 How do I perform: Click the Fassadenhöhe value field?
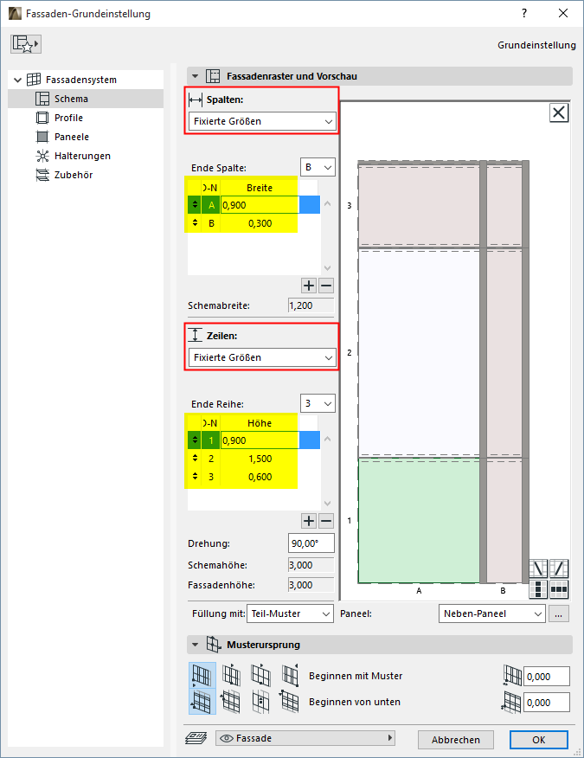tap(311, 585)
